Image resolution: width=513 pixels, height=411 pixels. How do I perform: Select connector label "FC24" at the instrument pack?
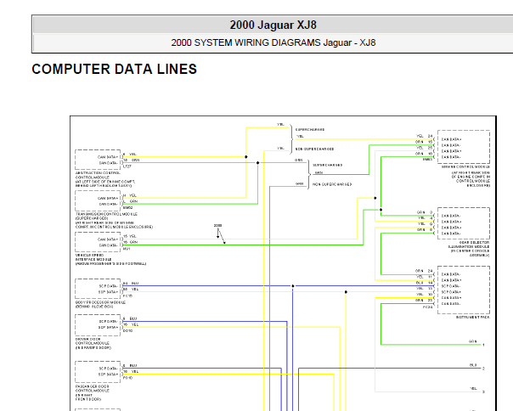427,307
